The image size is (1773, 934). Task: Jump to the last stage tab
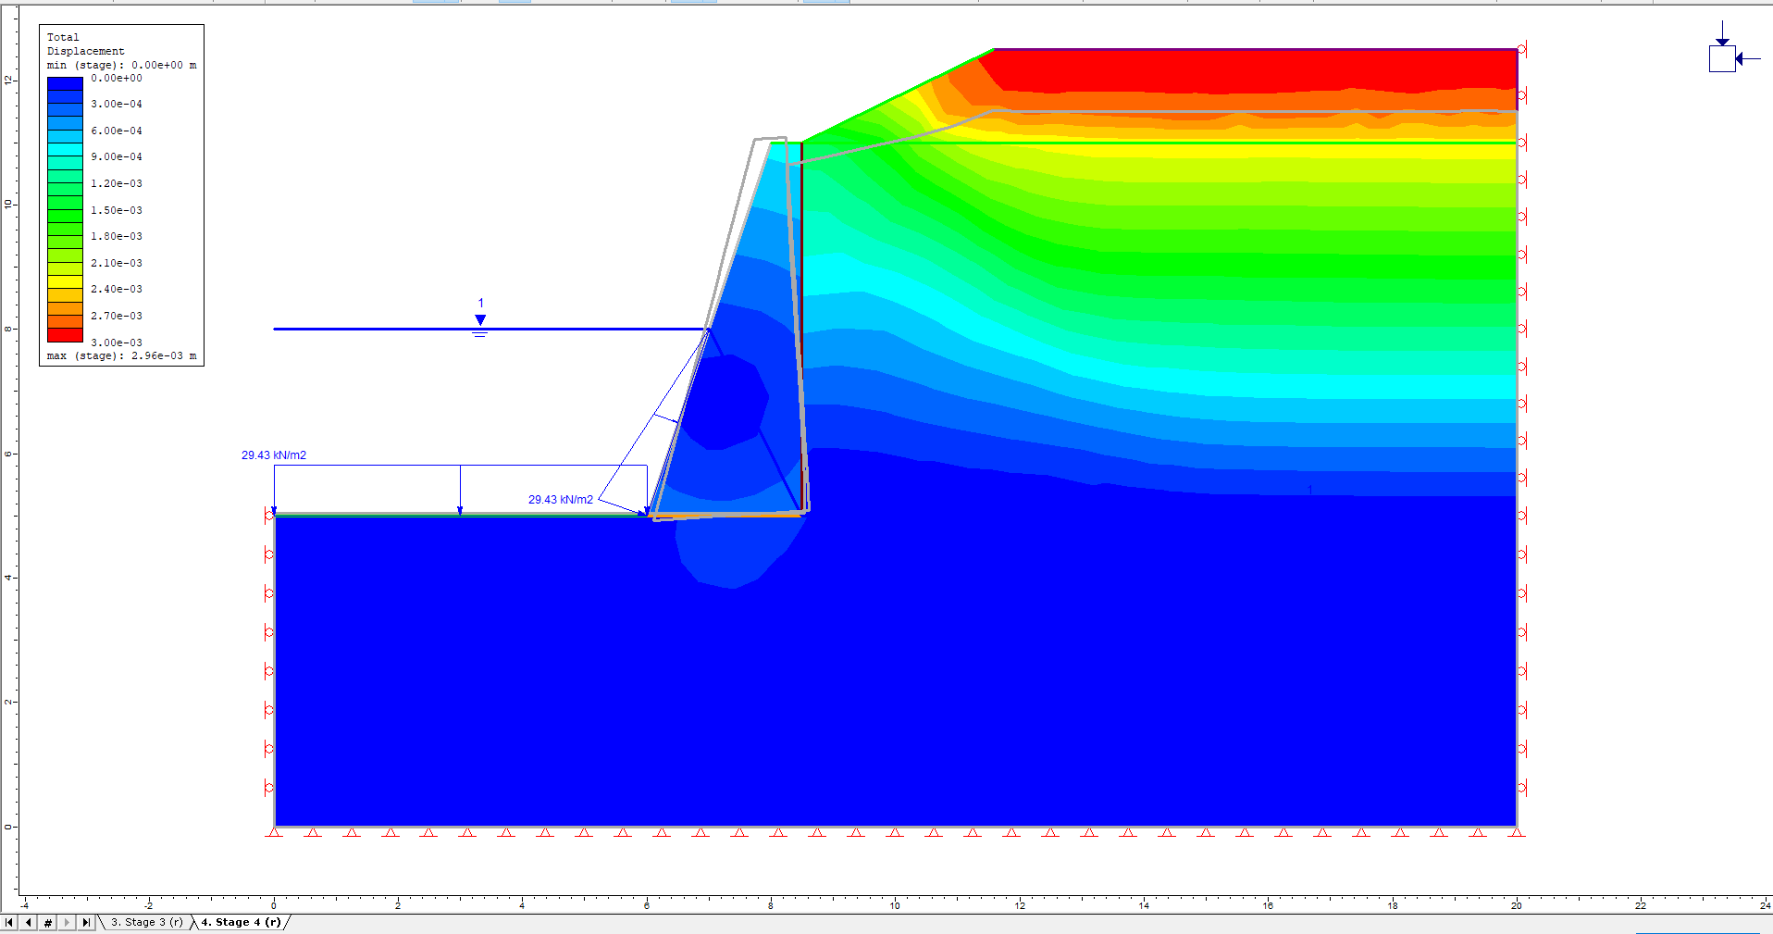tap(86, 922)
